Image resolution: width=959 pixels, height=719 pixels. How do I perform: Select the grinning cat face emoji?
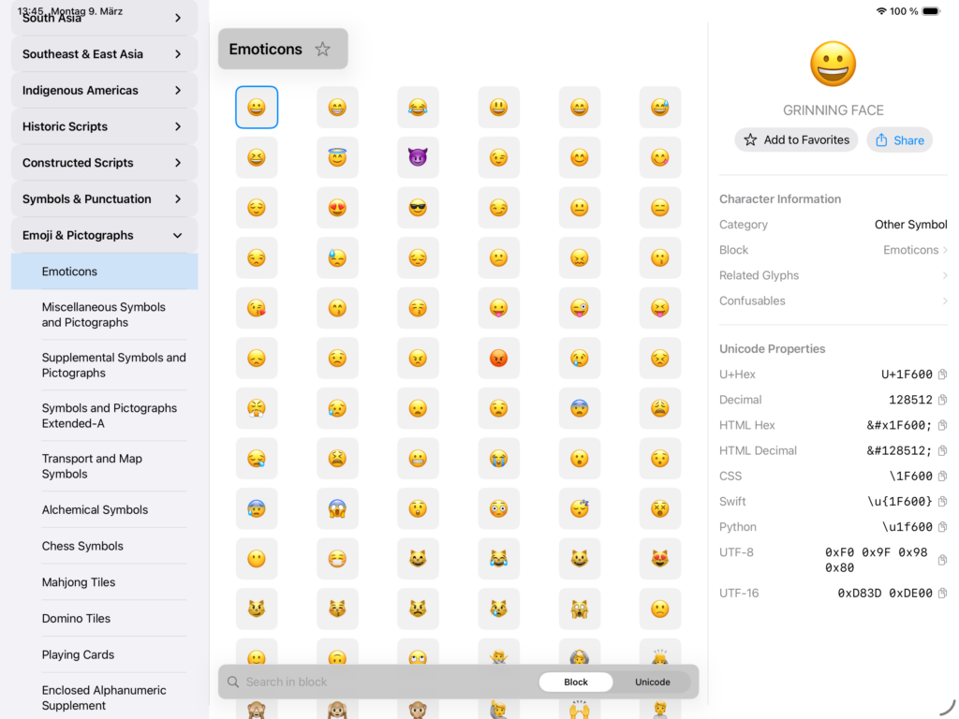click(x=418, y=559)
